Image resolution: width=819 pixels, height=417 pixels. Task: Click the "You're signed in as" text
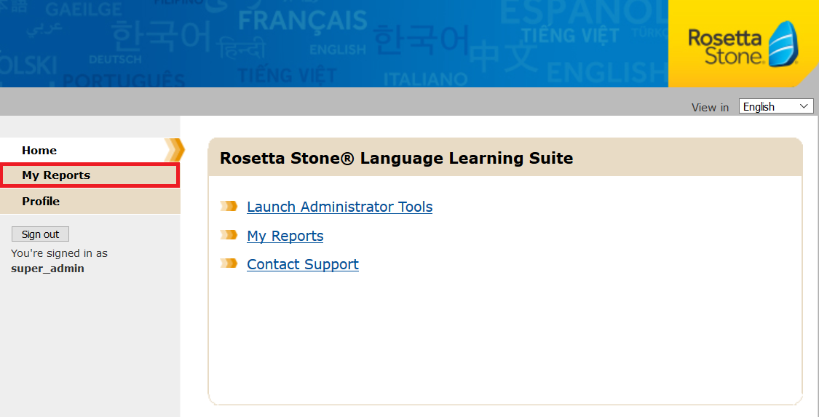[59, 253]
